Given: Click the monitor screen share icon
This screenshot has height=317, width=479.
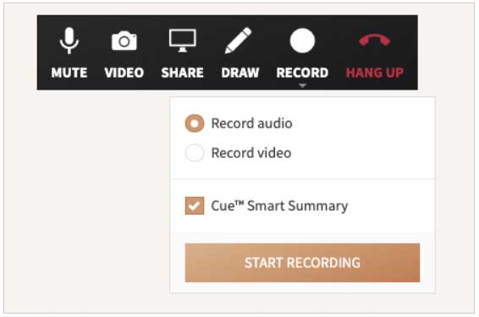Looking at the screenshot, I should 182,41.
